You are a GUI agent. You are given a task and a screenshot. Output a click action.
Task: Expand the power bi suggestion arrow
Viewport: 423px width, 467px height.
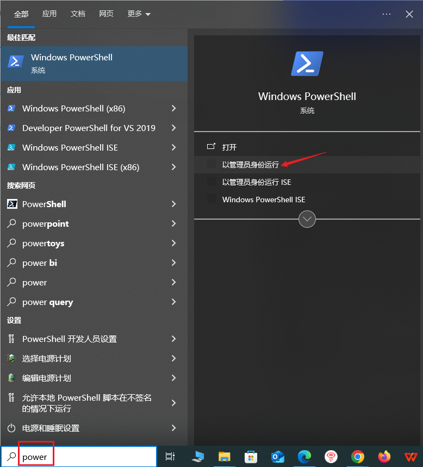[173, 263]
